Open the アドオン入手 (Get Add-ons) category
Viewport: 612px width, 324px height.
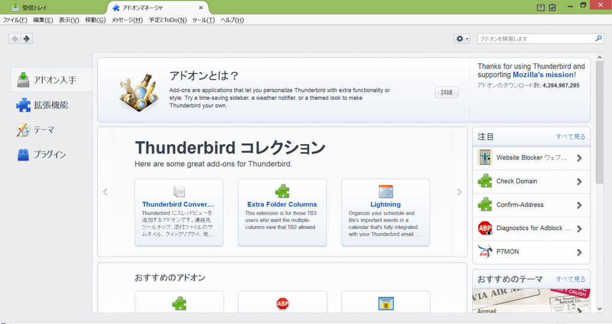tap(51, 80)
